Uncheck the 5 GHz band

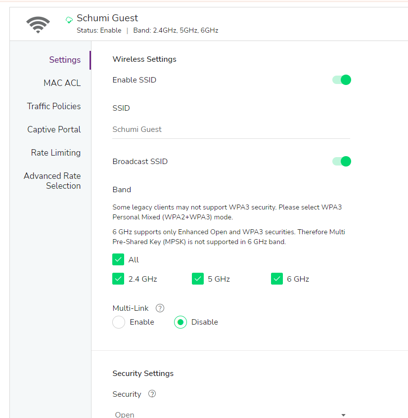(198, 278)
